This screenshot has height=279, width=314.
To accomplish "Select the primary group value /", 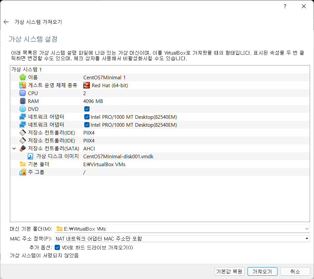I will pos(84,172).
